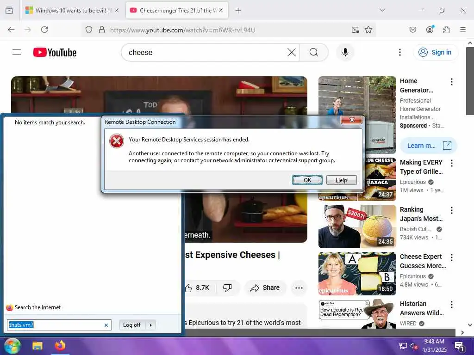This screenshot has height=355, width=474.
Task: Open options for Historian Answers video
Action: pos(452,305)
